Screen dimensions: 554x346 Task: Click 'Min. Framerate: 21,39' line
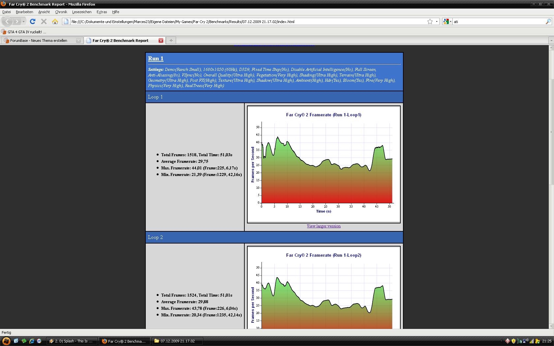pos(201,175)
